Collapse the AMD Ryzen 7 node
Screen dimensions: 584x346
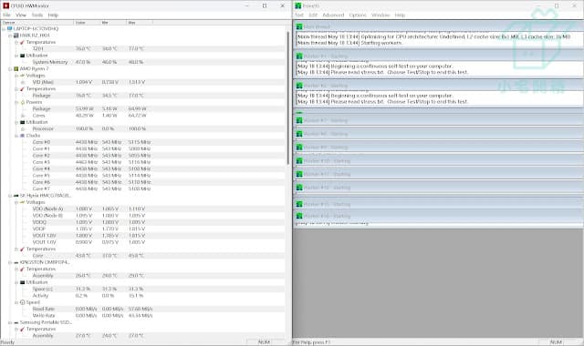[x=10, y=69]
